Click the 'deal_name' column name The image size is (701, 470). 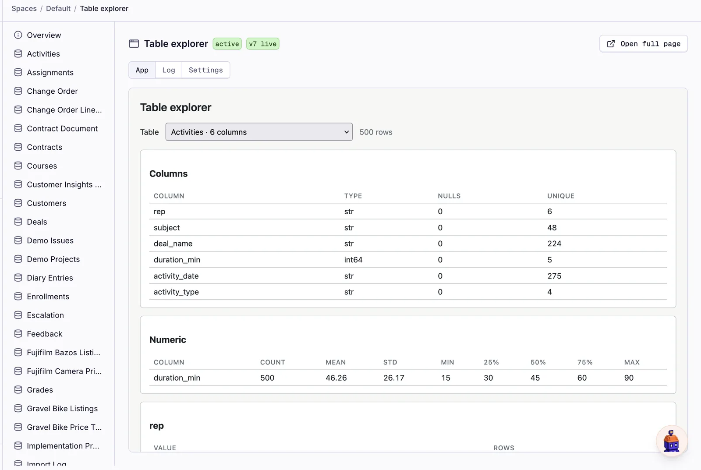pyautogui.click(x=173, y=244)
